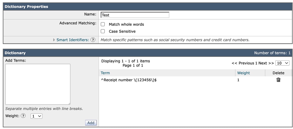This screenshot has width=293, height=129.
Task: Click the Add button
Action: [x=91, y=123]
